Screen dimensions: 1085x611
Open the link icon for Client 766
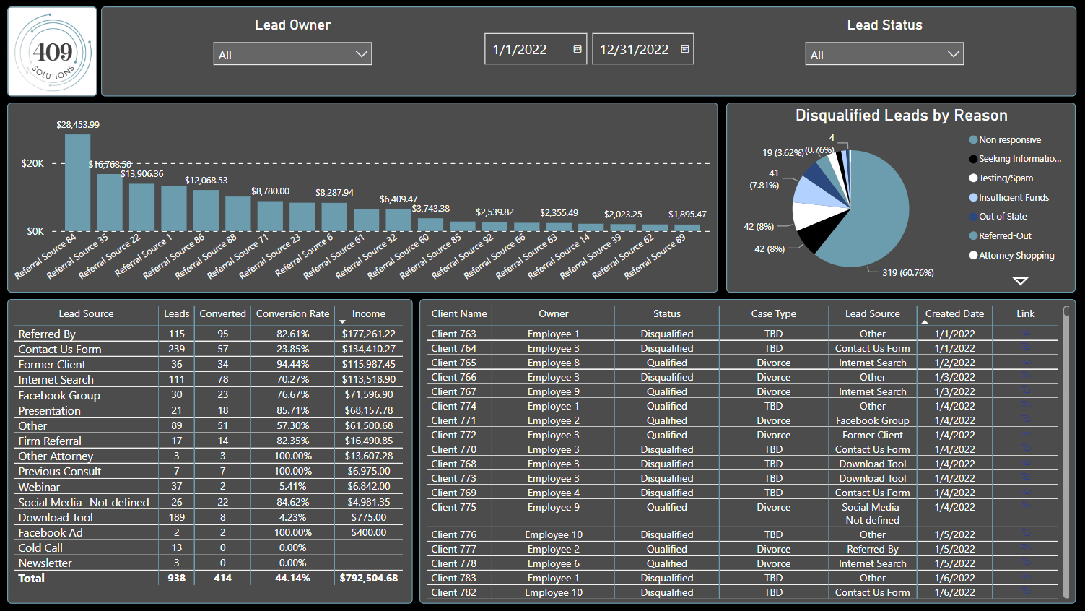click(x=1025, y=376)
